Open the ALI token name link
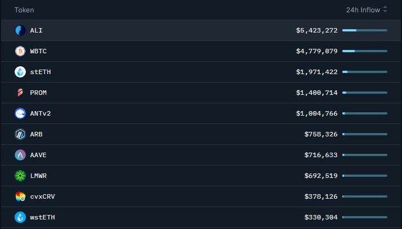This screenshot has height=229, width=402. [x=37, y=30]
